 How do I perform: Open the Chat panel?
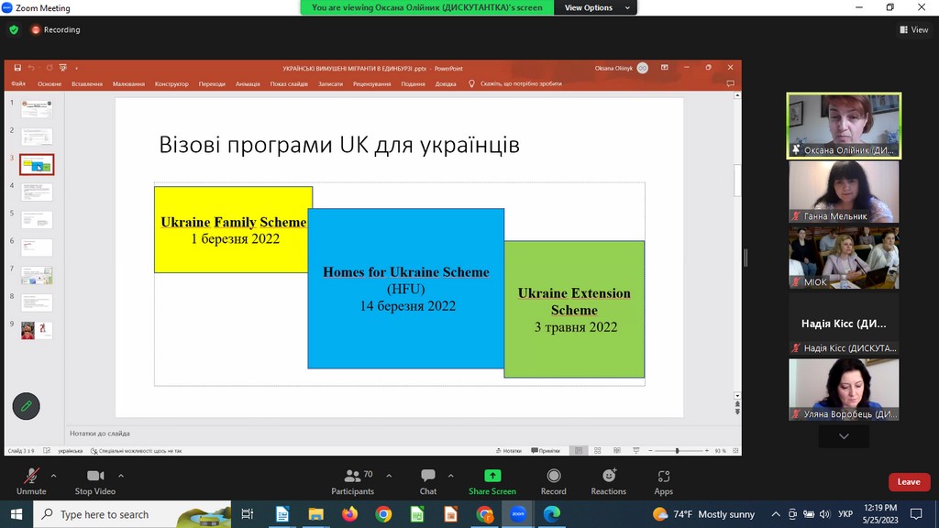428,476
